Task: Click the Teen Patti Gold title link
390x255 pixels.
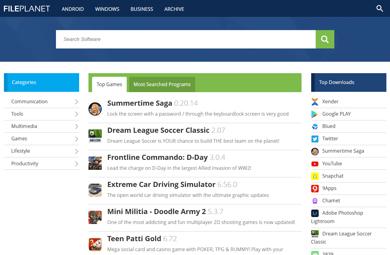Action: point(134,238)
